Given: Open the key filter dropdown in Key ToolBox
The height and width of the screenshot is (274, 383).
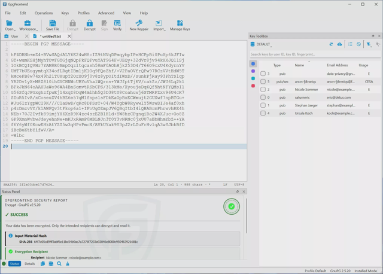Looking at the screenshot, I should click(369, 44).
